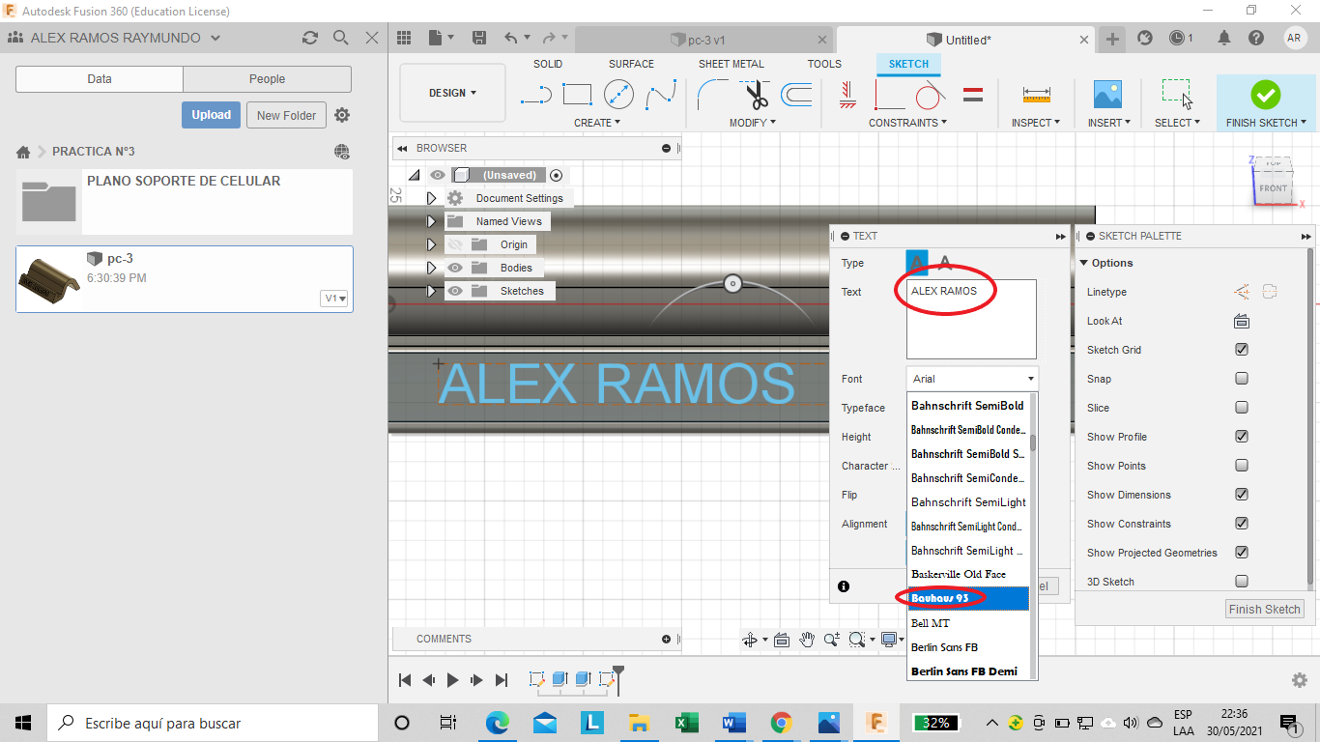The width and height of the screenshot is (1320, 742).
Task: Switch to the SHEET METAL tab
Action: pos(732,64)
